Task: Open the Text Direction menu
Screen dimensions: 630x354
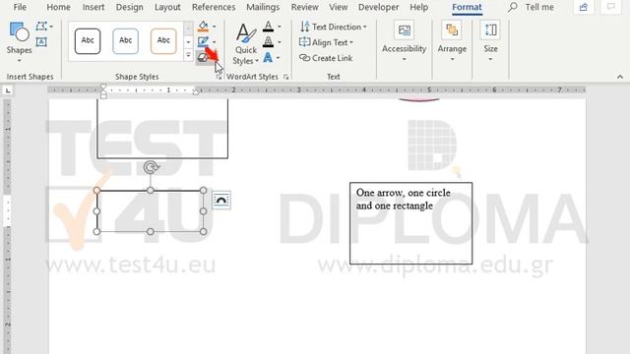Action: (x=334, y=27)
